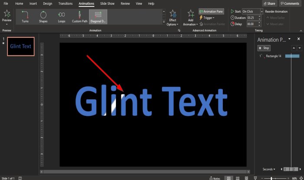Switch to Slide Sorter view icon

point(238,178)
